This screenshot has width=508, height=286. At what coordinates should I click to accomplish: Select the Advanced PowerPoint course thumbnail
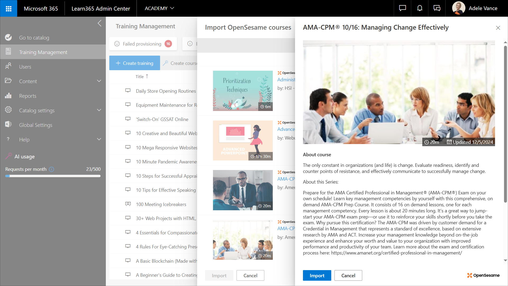243,140
